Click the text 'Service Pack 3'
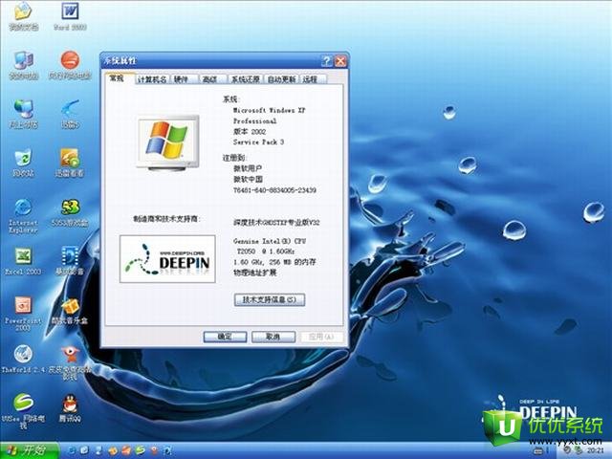This screenshot has height=459, width=612. pyautogui.click(x=258, y=142)
